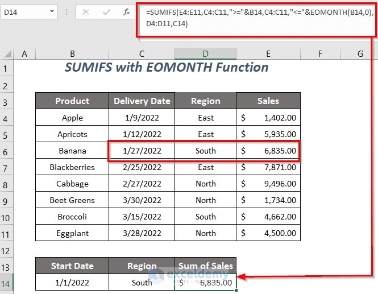Viewport: 378px width, 294px height.
Task: Click the Select All corner triangle
Action: click(x=7, y=53)
